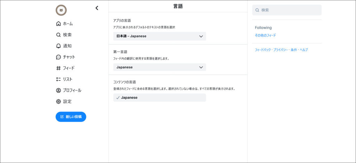The height and width of the screenshot is (163, 356).
Task: Click the フィード内の翻訳に使用する言語 description
Action: coord(141,58)
